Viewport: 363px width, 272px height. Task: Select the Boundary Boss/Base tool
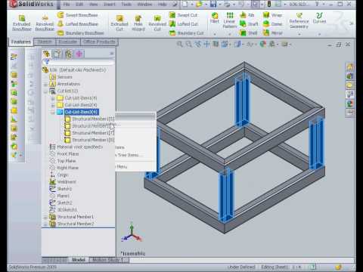[x=81, y=32]
